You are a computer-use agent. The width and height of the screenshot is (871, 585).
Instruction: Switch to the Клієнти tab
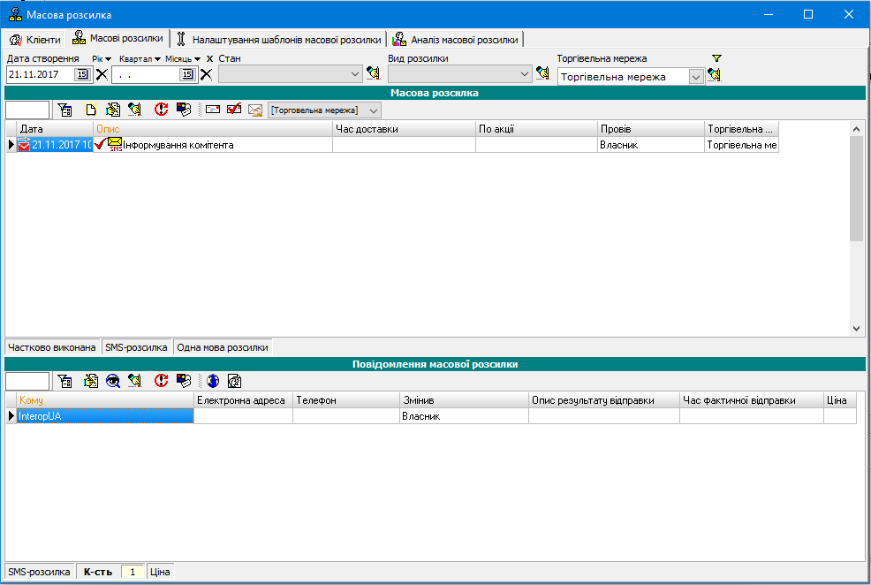pos(35,40)
